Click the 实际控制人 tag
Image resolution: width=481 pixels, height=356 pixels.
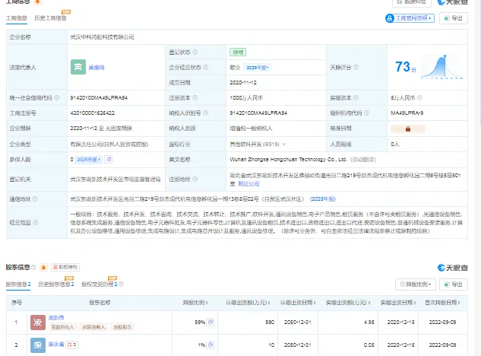click(93, 327)
